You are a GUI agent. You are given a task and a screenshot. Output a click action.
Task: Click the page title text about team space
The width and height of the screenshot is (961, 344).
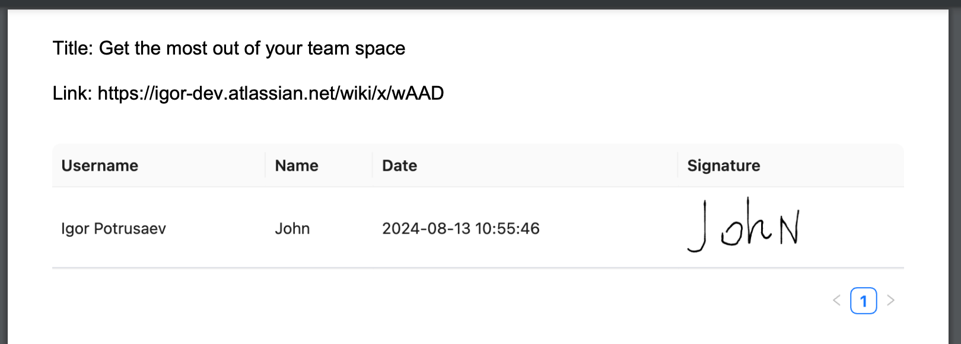click(x=252, y=48)
